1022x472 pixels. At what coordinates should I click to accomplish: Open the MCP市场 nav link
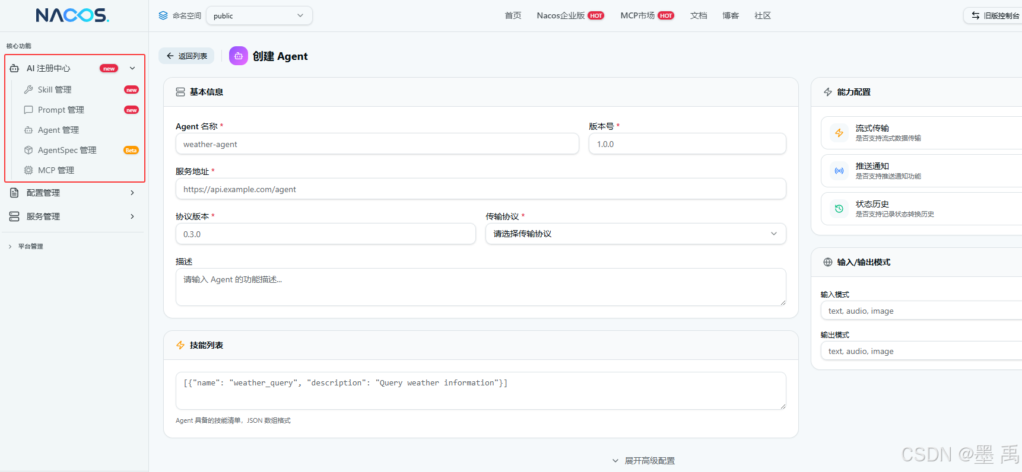(x=637, y=15)
